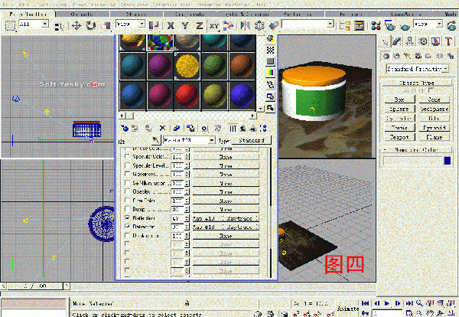Open the named selection sets dropdown
Screen dimensions: 459x317
coord(330,24)
